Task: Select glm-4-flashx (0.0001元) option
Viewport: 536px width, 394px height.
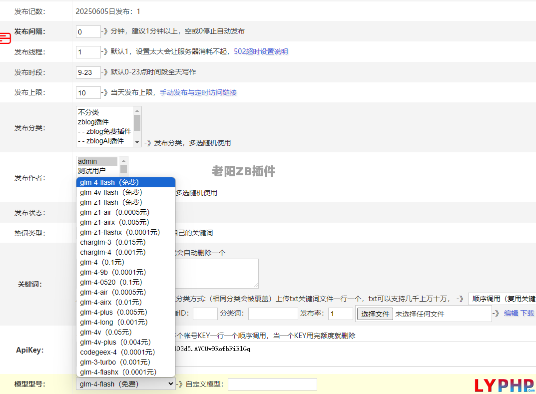Action: click(x=126, y=372)
